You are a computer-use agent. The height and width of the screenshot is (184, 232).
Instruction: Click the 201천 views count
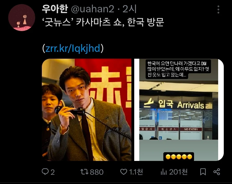point(178,172)
